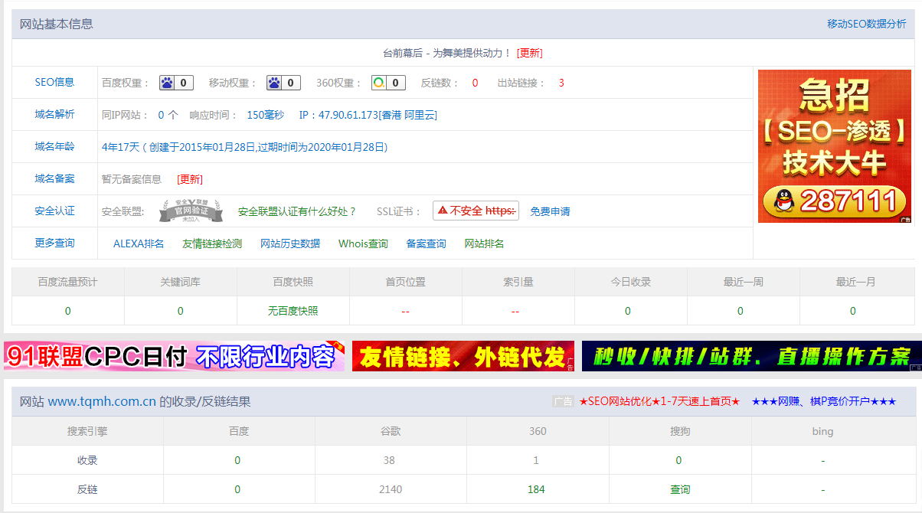The width and height of the screenshot is (922, 513).
Task: Open the 秒收/快排/站群 banner ad
Action: tap(751, 356)
